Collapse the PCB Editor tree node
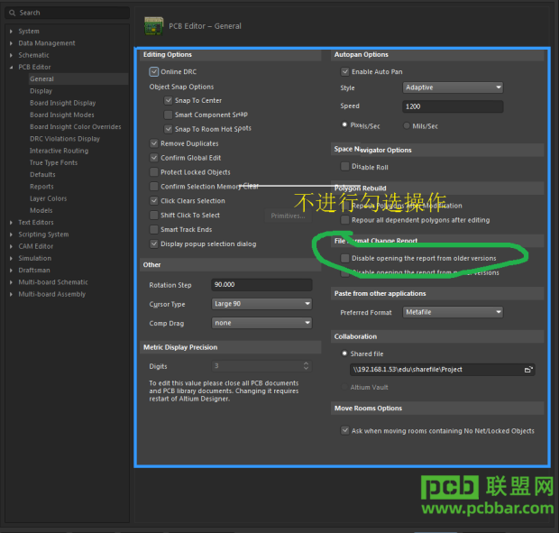 11,68
